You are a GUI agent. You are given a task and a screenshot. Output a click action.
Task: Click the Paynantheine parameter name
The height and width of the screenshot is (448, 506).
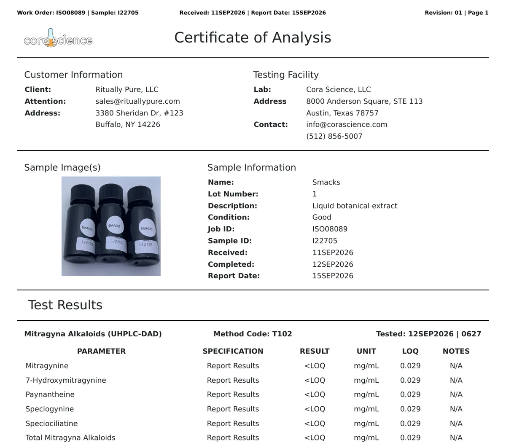pos(50,394)
